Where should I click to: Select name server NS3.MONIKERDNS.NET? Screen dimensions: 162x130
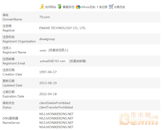(x=56, y=123)
